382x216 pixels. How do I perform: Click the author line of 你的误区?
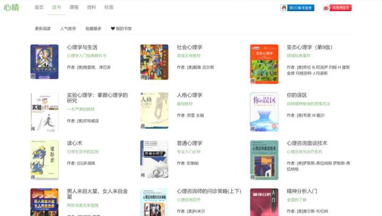pos(306,115)
